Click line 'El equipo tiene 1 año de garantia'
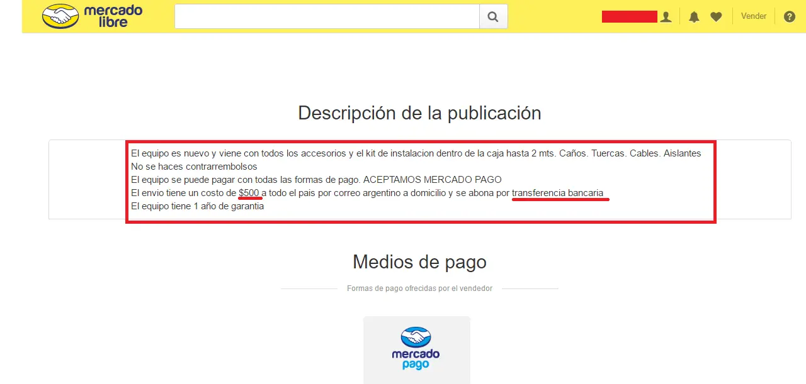Screen dimensions: 806x384 [x=197, y=206]
